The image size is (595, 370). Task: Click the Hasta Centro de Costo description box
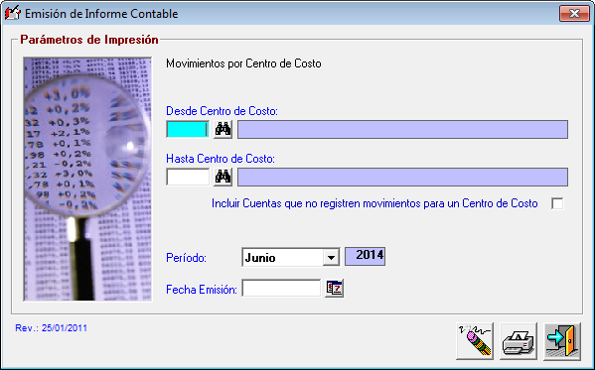(402, 177)
